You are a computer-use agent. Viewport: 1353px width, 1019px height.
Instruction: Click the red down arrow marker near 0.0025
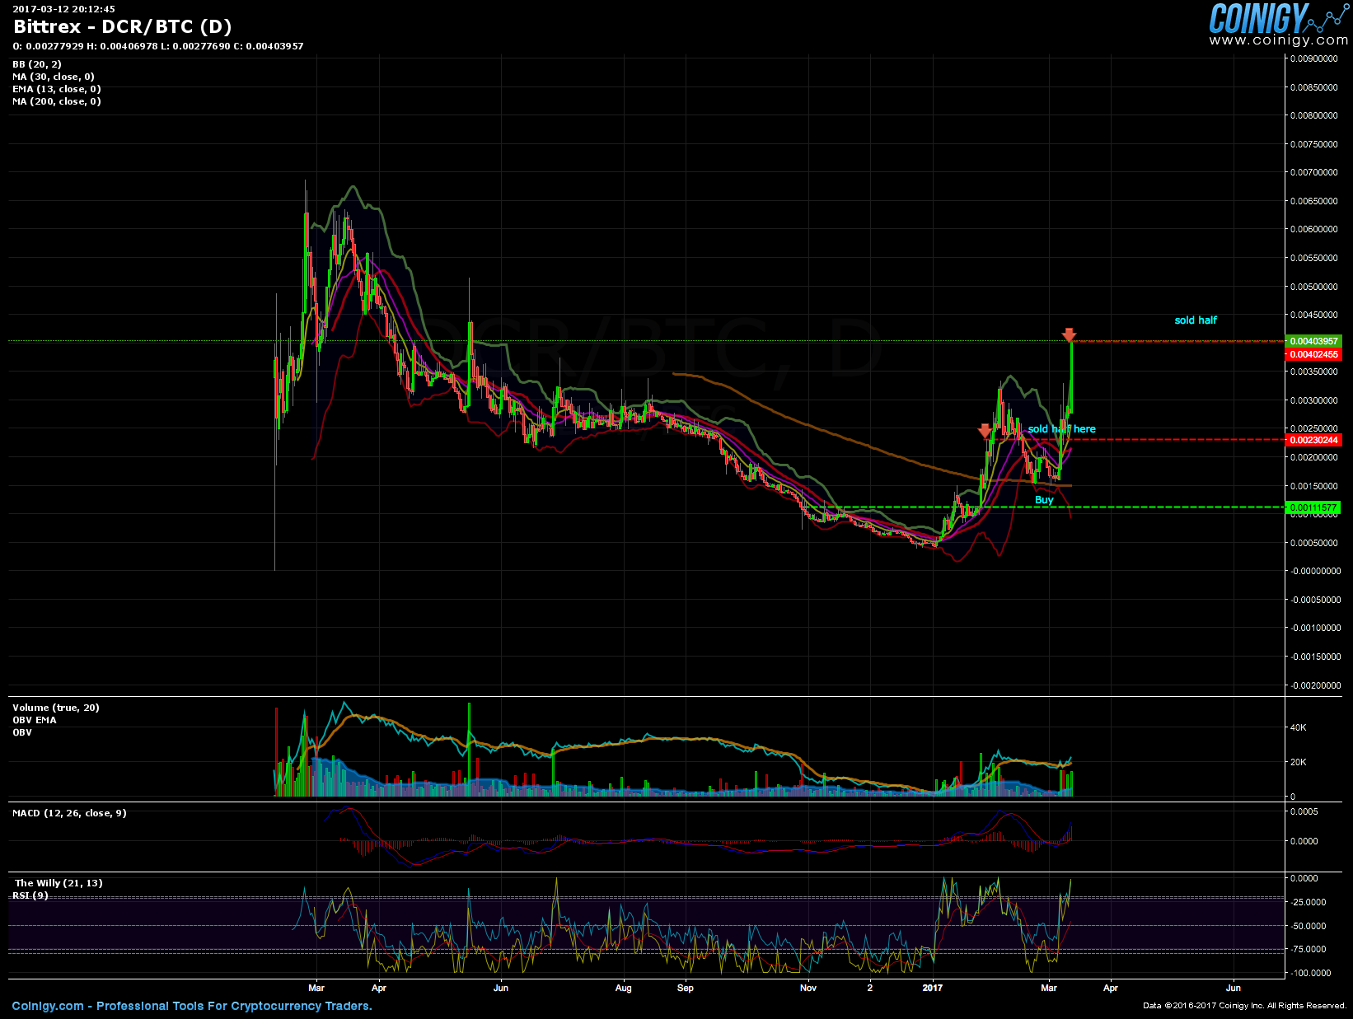click(x=985, y=431)
